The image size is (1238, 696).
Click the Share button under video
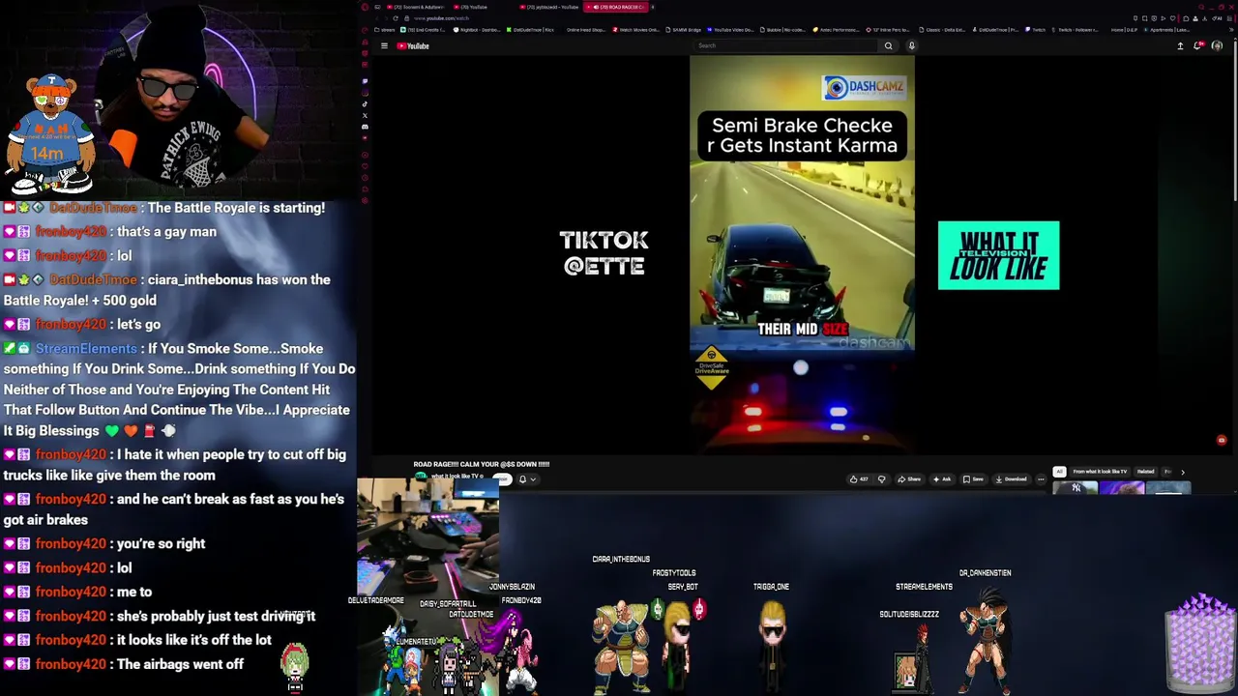click(909, 479)
